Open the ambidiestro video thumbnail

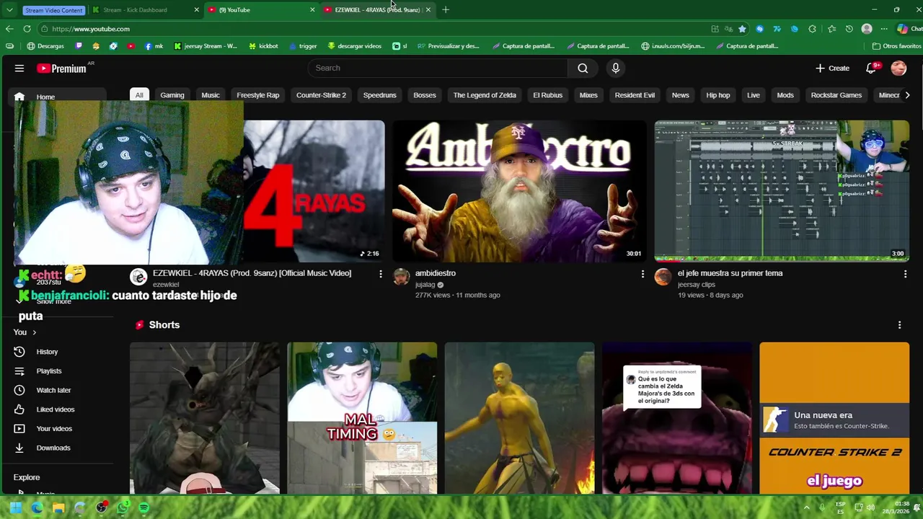519,191
